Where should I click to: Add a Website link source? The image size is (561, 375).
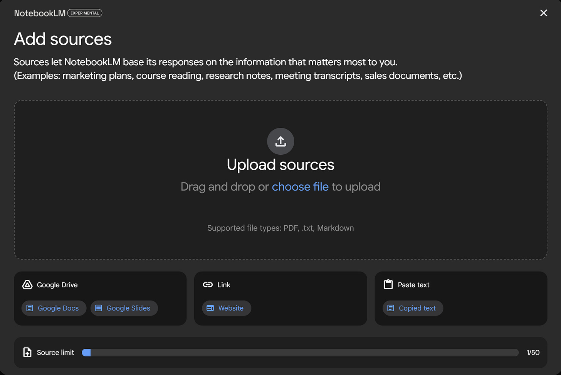click(x=227, y=308)
